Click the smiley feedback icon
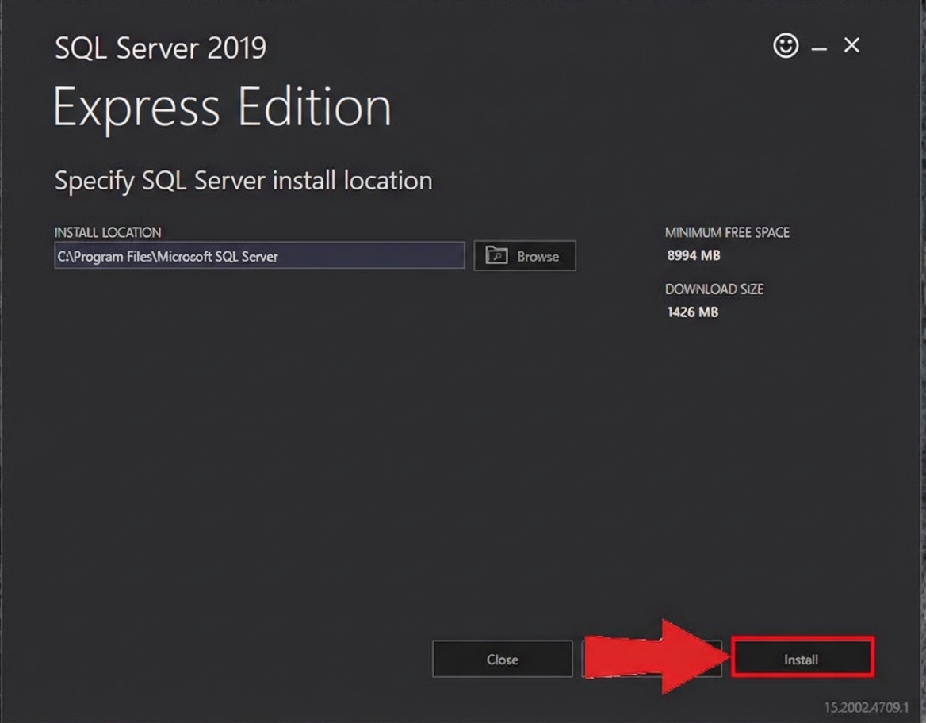Viewport: 926px width, 723px height. point(786,46)
